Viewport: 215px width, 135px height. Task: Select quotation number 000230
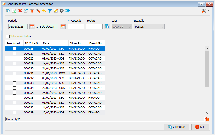coord(33,68)
